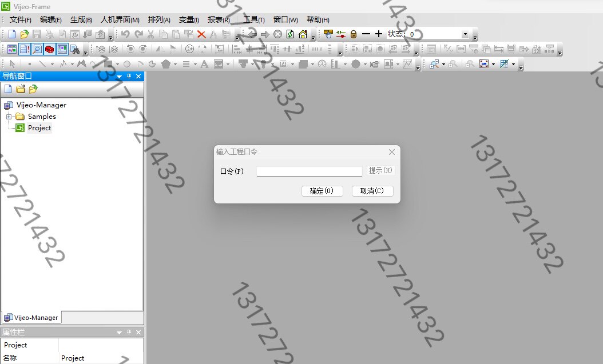Click the new folder icon in navigation window
Image resolution: width=603 pixels, height=364 pixels.
21,89
